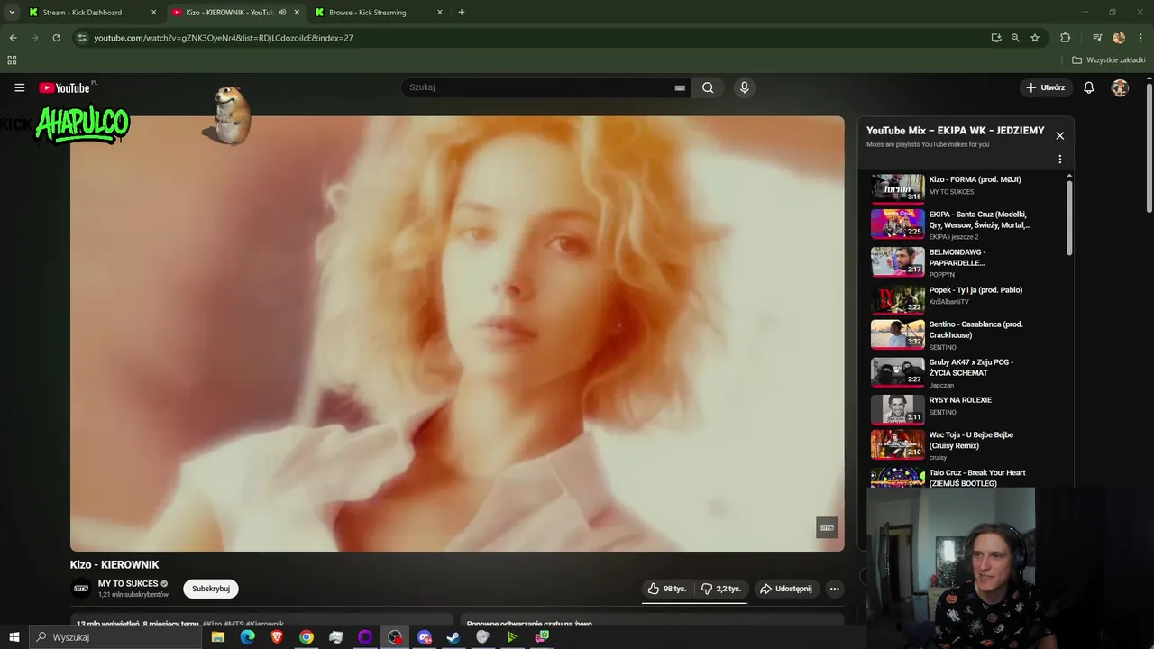The image size is (1154, 649).
Task: Open Wszystkie zakładki bookmarks folder
Action: (x=1109, y=60)
